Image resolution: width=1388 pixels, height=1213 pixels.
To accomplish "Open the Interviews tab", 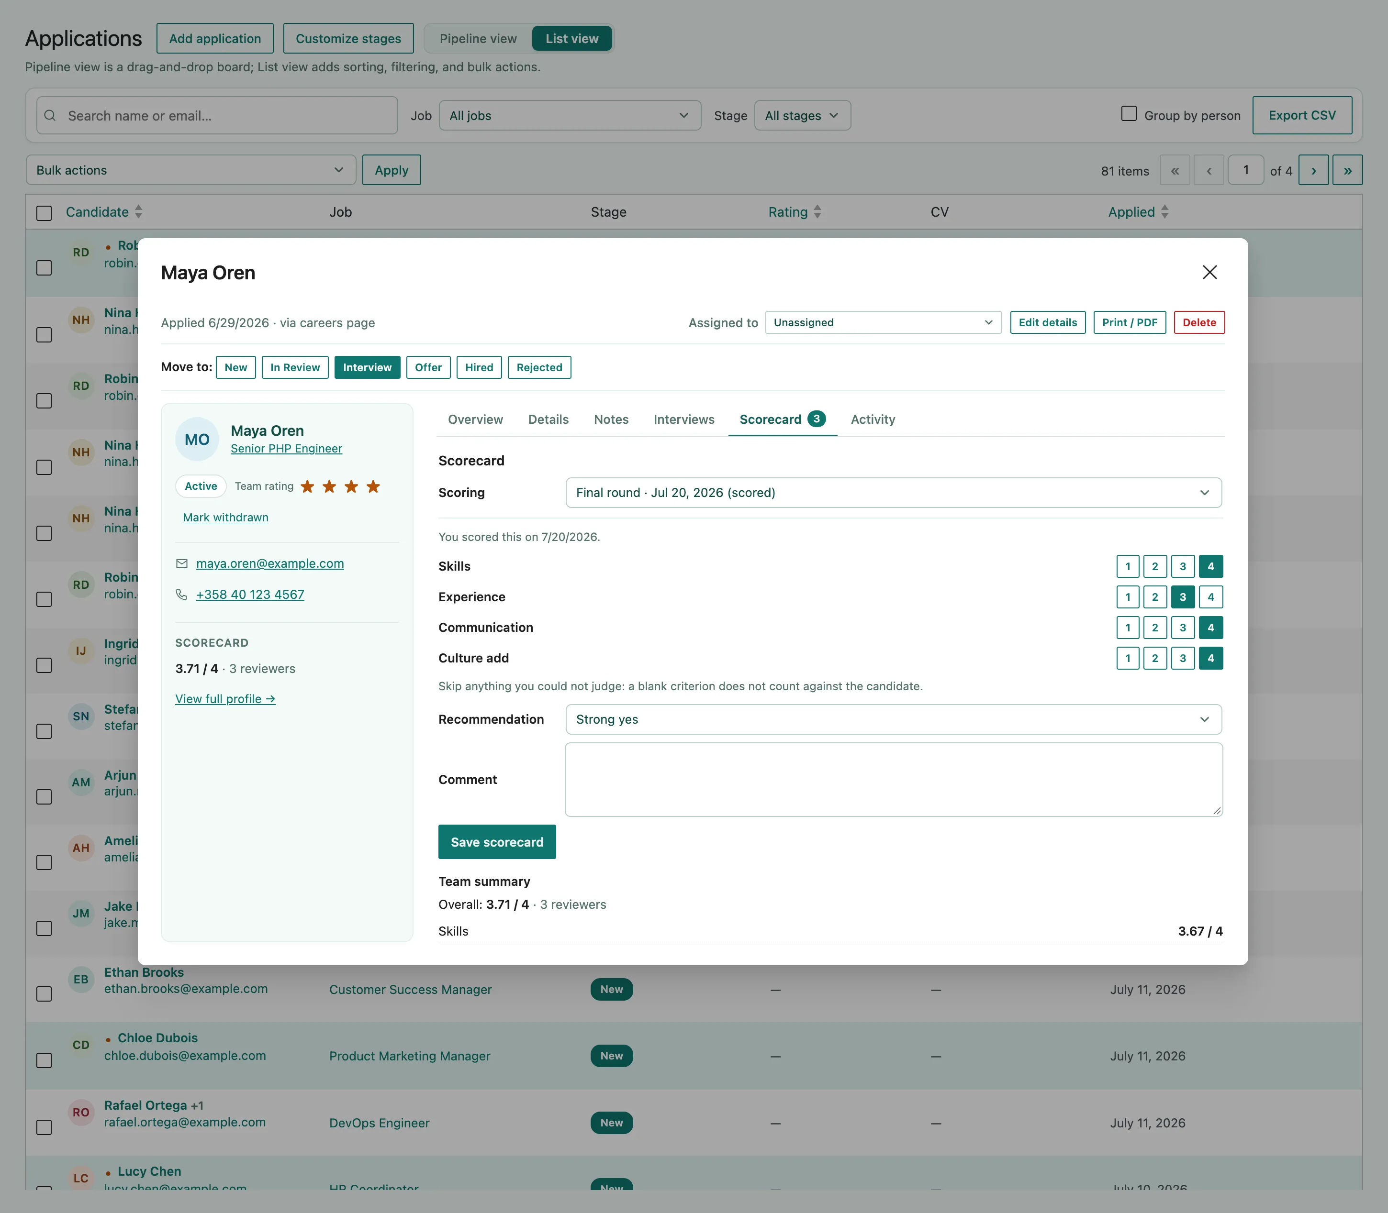I will [683, 419].
